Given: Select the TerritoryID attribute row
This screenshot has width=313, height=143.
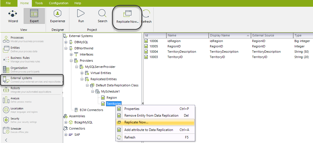Looking at the screenshot, I should click(228, 57).
